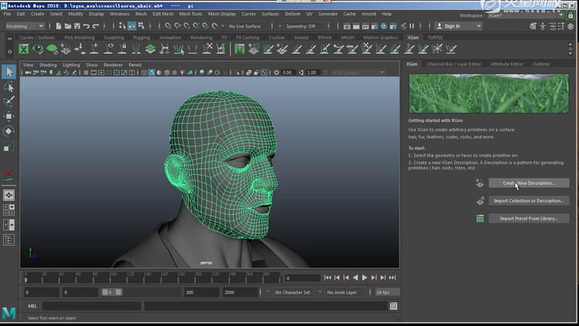579x326 pixels.
Task: Toggle the MEL command language label
Action: click(32, 306)
